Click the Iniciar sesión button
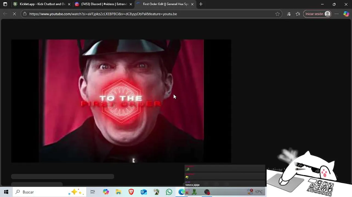 click(317, 14)
